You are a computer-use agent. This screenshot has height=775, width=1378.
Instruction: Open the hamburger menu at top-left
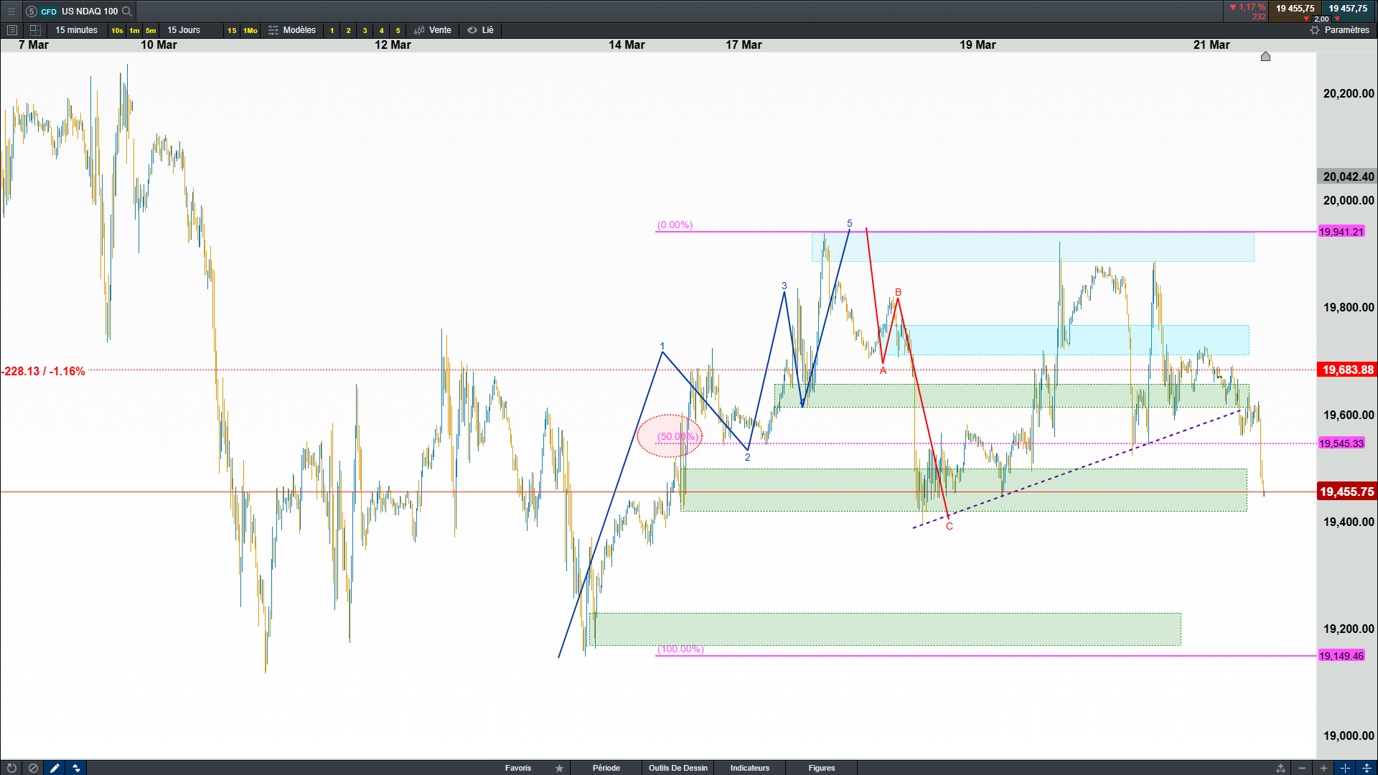[x=11, y=11]
